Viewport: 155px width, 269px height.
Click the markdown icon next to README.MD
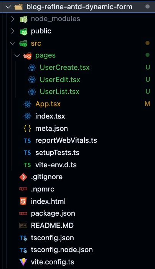click(23, 225)
